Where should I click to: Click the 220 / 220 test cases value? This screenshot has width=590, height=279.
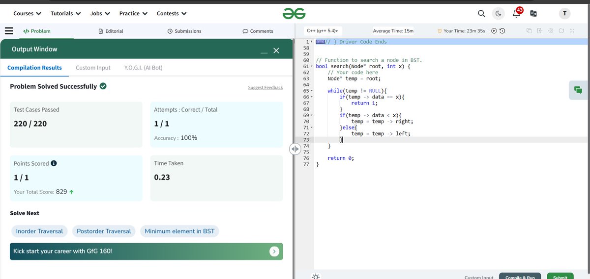point(30,124)
